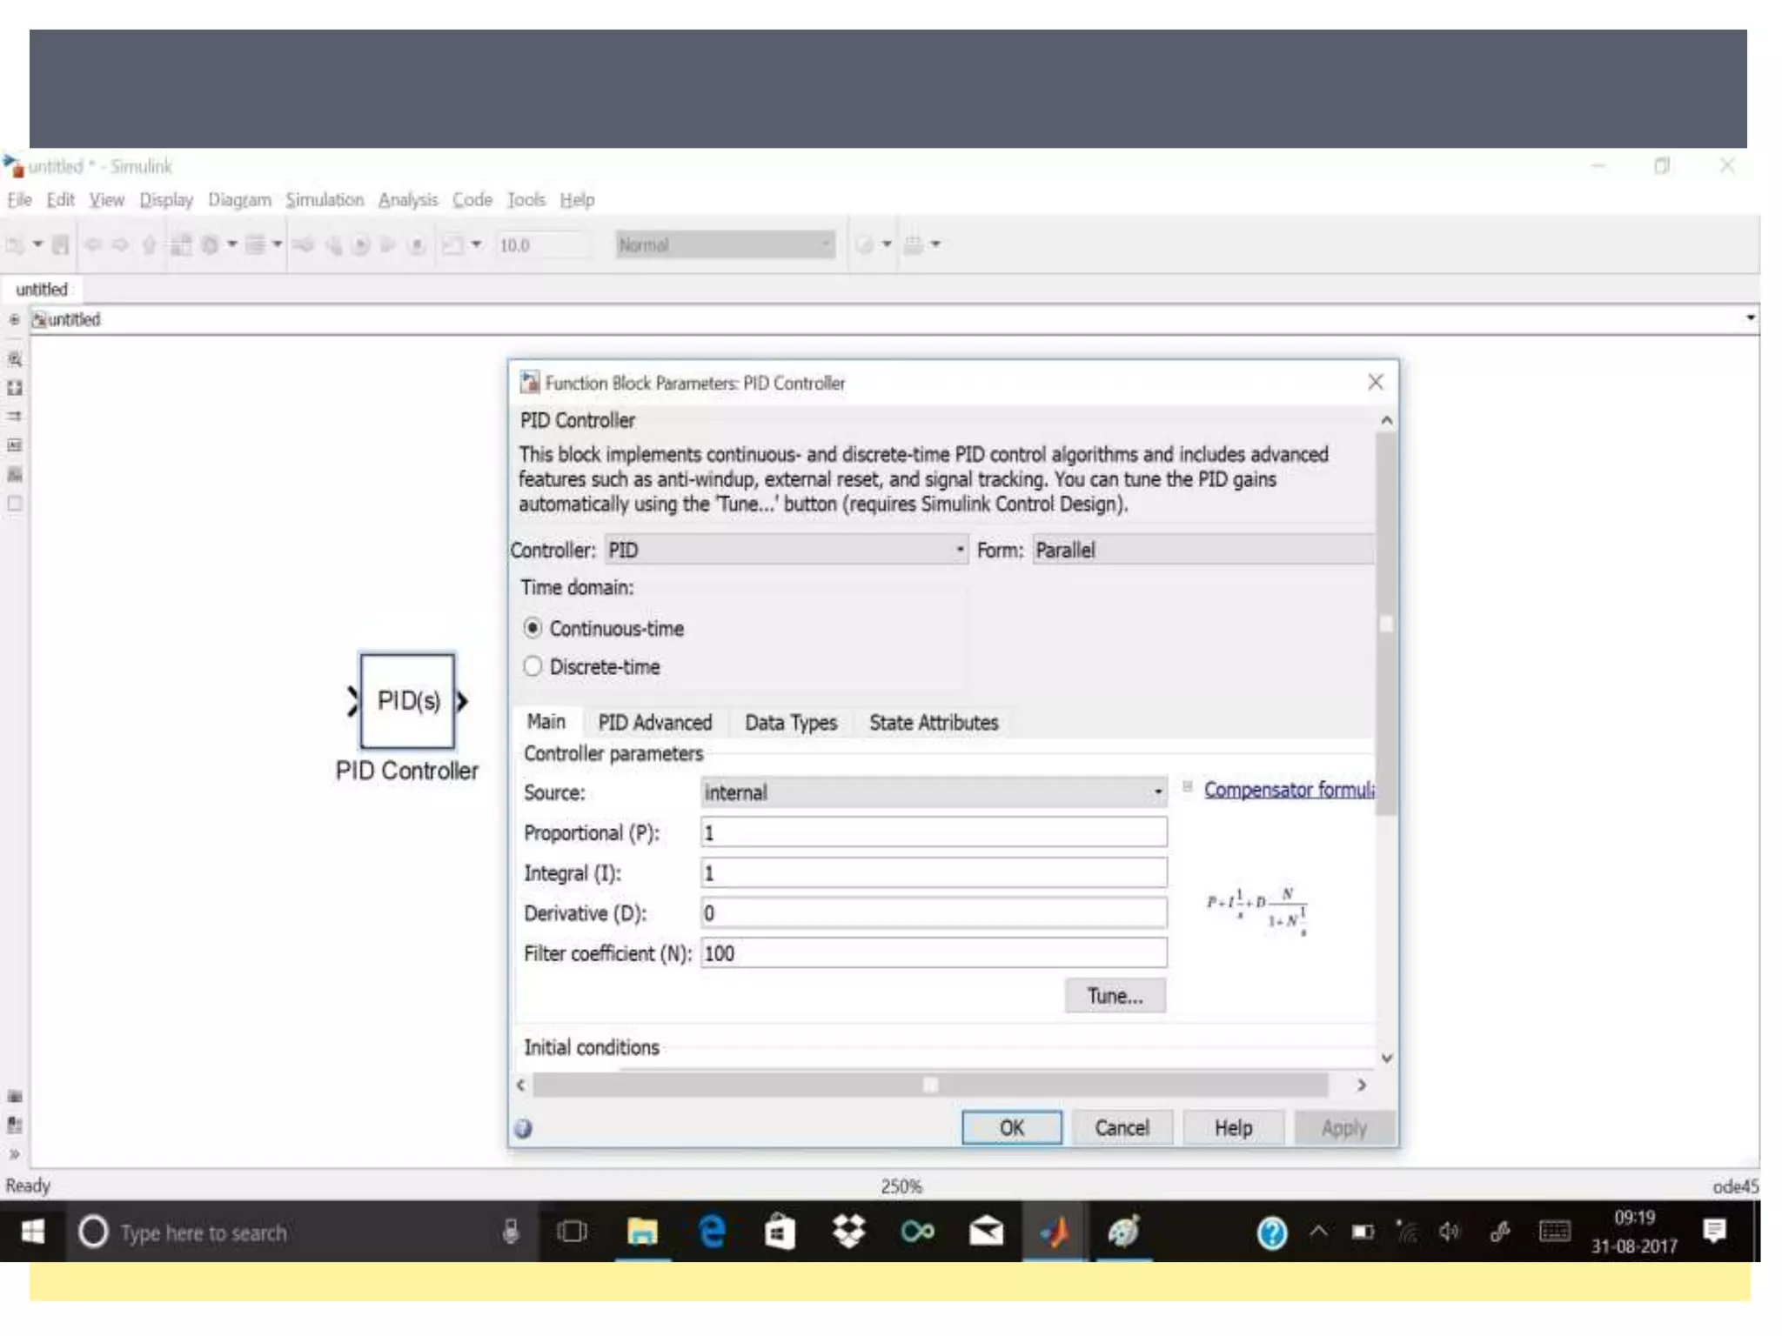This screenshot has height=1336, width=1782.
Task: Open the Microsoft Store taskbar icon
Action: tap(780, 1232)
